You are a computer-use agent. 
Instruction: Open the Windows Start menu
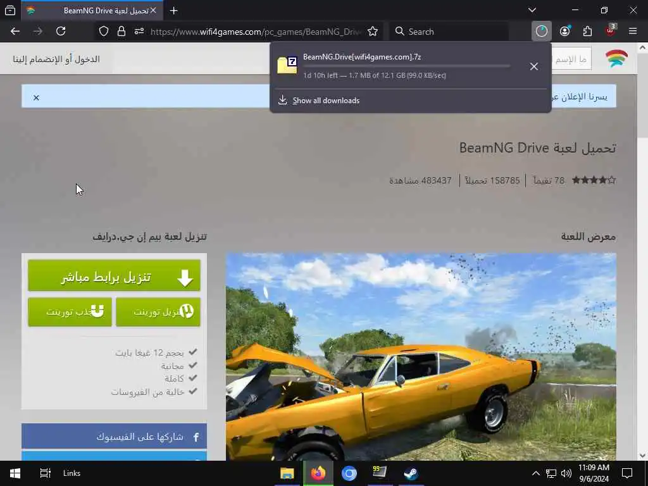15,473
